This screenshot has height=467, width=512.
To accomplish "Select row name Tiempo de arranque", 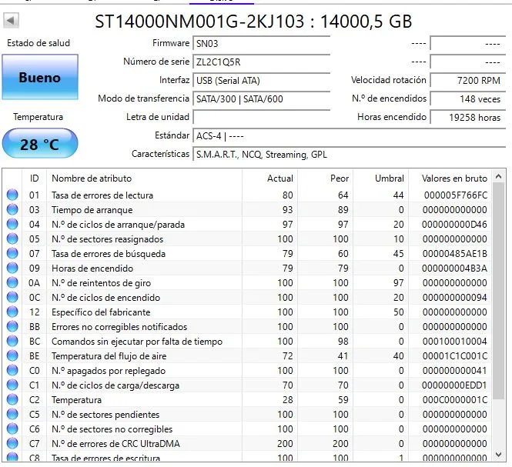I will [x=92, y=210].
